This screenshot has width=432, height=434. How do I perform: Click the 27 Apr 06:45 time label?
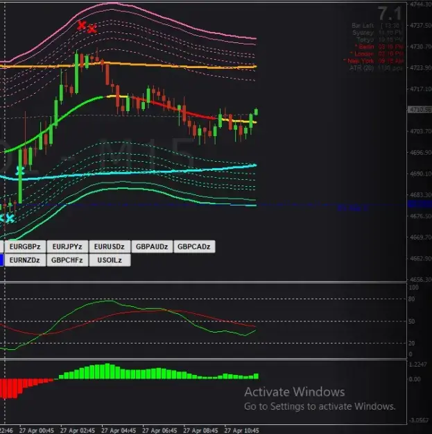click(x=159, y=431)
